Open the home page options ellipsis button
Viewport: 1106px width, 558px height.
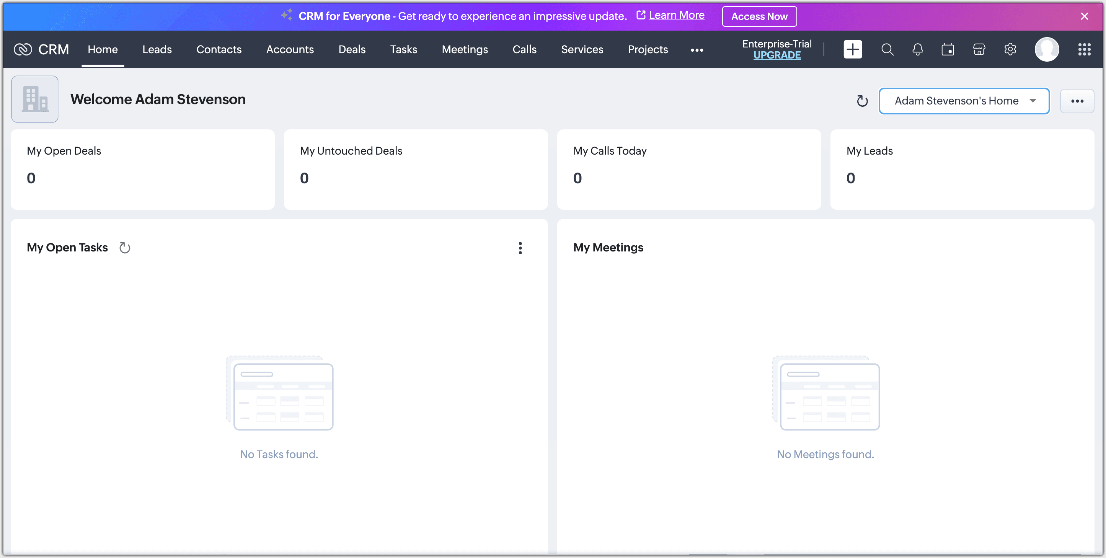(x=1077, y=101)
